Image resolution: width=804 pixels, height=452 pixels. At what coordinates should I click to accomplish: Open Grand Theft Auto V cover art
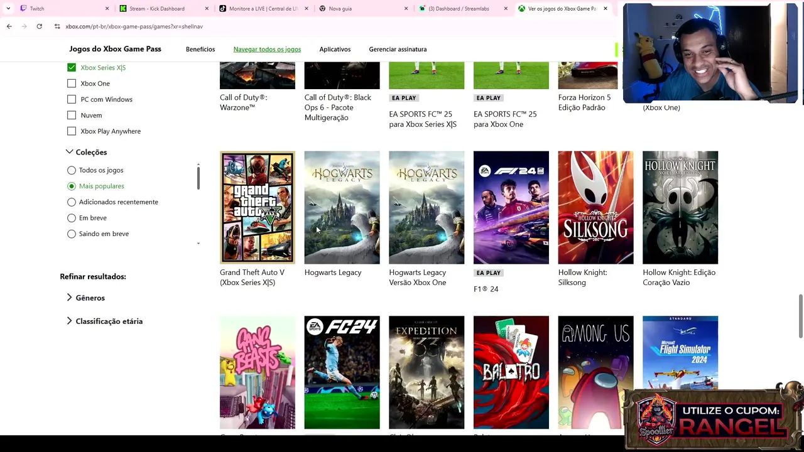[258, 207]
